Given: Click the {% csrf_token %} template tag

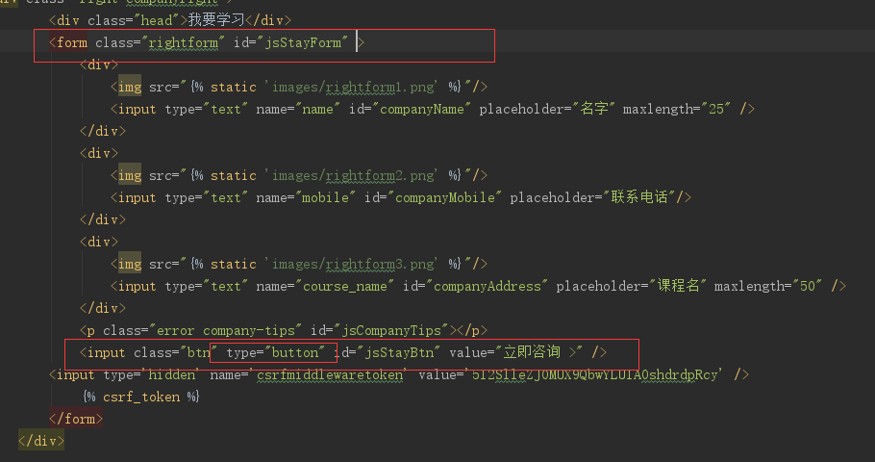Looking at the screenshot, I should pyautogui.click(x=141, y=397).
